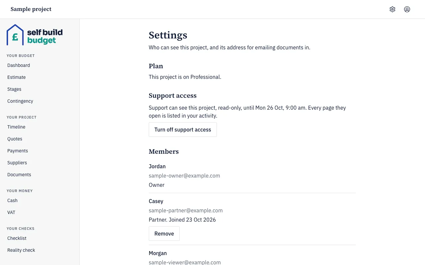The width and height of the screenshot is (425, 265).
Task: Open the Stages page
Action: 14,89
